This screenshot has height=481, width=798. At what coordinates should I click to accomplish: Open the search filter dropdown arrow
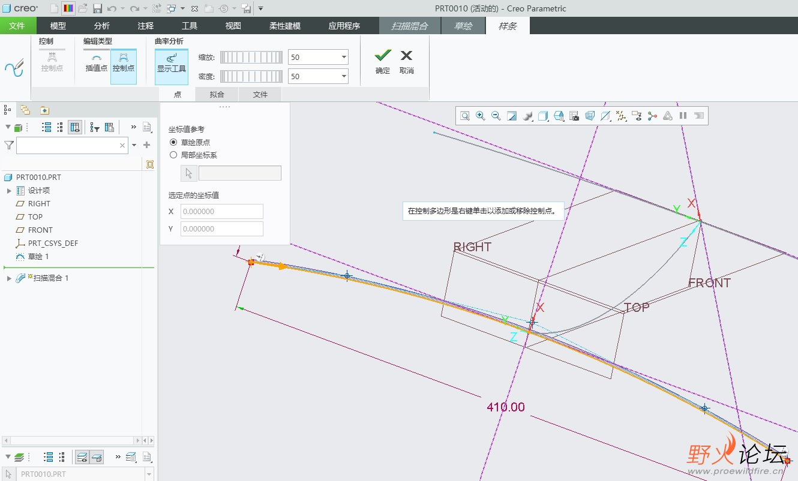click(134, 145)
